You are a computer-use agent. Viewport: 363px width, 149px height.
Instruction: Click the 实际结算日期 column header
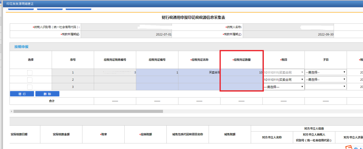tap(19, 135)
